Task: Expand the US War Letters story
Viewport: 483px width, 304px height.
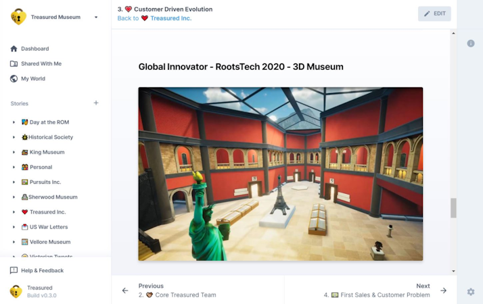Action: [14, 227]
